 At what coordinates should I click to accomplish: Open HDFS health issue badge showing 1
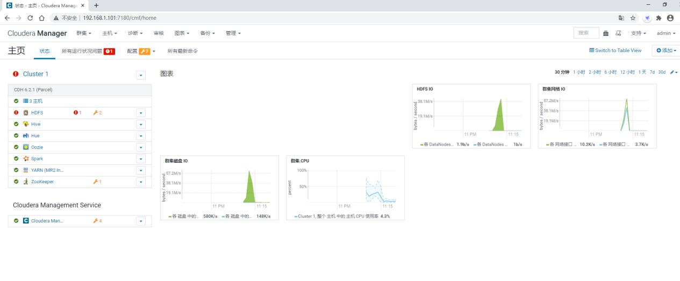(77, 113)
